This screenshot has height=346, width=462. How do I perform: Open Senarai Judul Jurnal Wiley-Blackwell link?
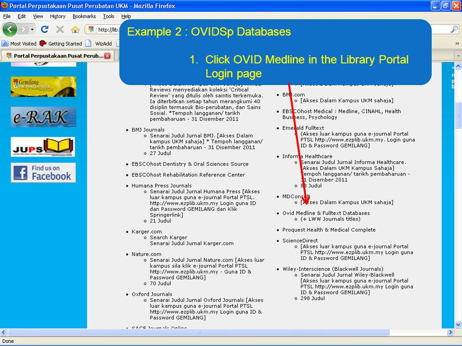click(347, 275)
